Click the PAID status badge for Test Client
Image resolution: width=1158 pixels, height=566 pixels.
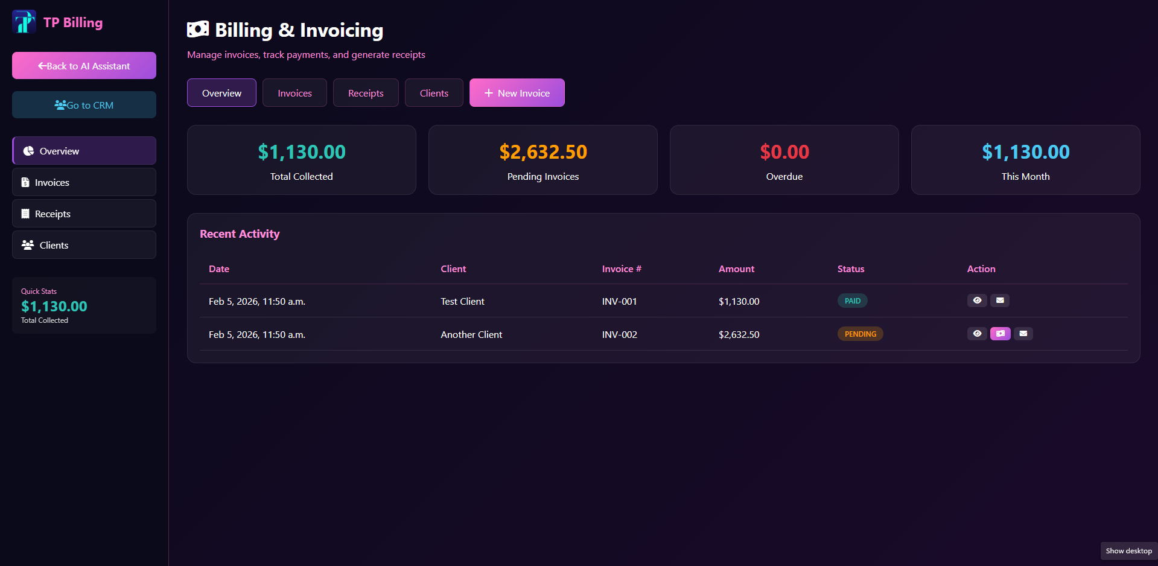(x=852, y=300)
